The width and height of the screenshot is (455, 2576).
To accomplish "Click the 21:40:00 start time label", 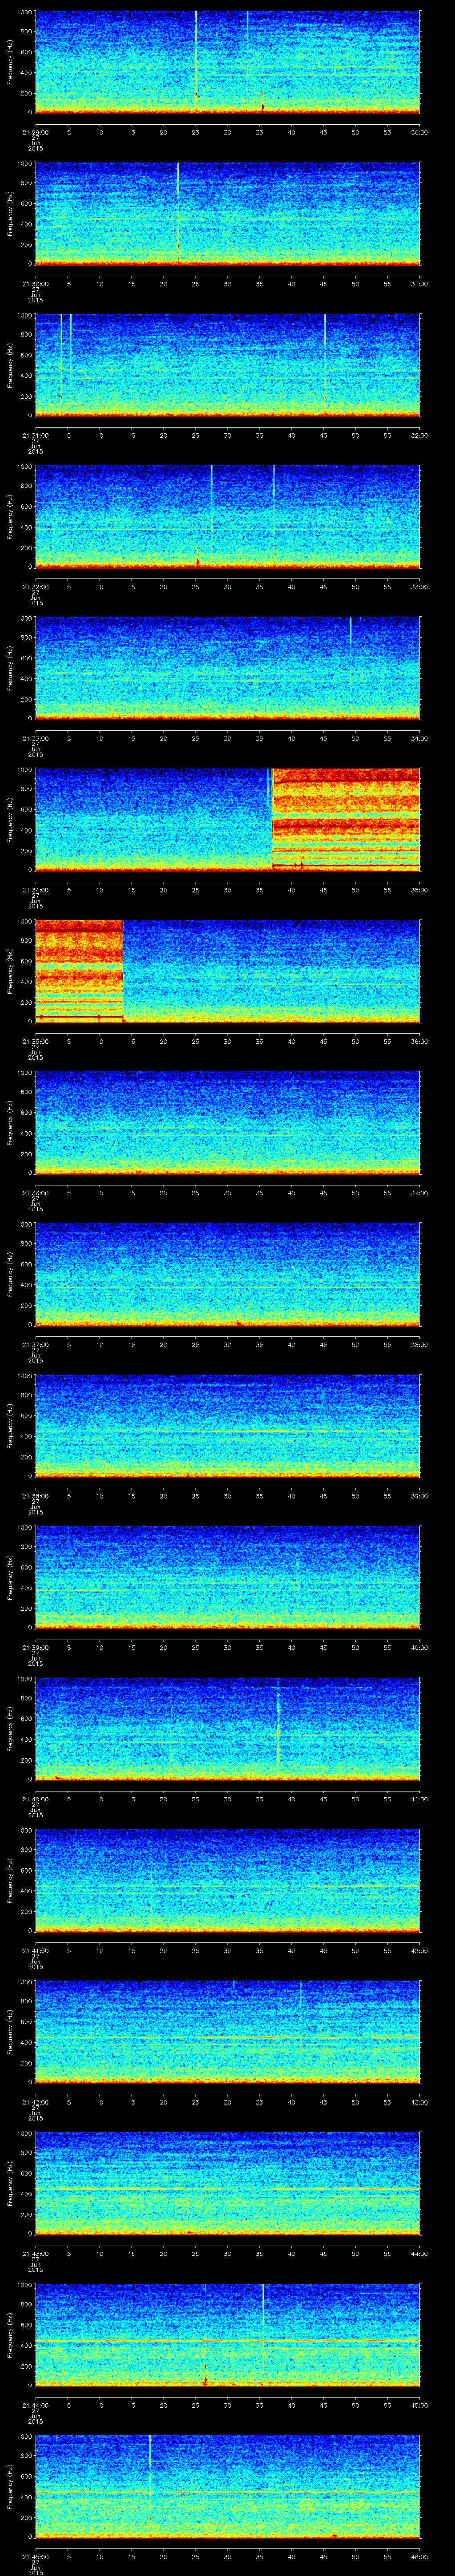I will [x=35, y=1799].
